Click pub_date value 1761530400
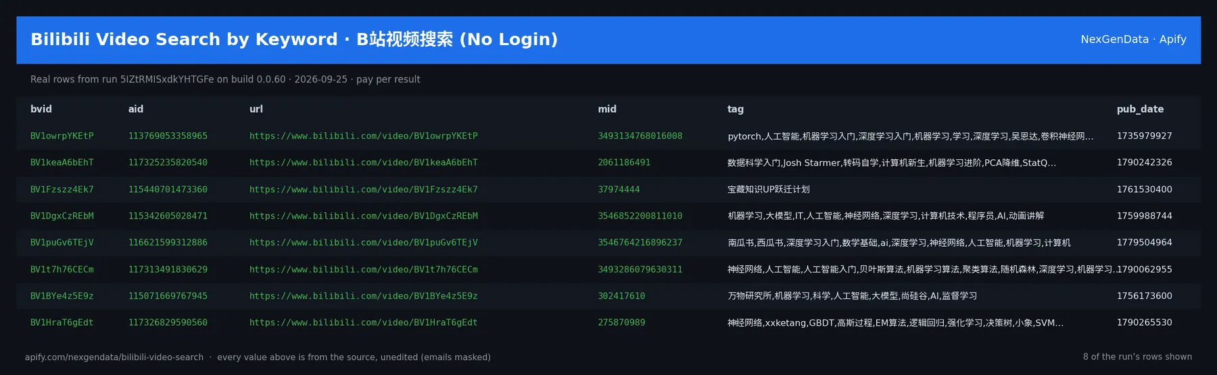Screen dimensions: 1217x375 (1145, 190)
